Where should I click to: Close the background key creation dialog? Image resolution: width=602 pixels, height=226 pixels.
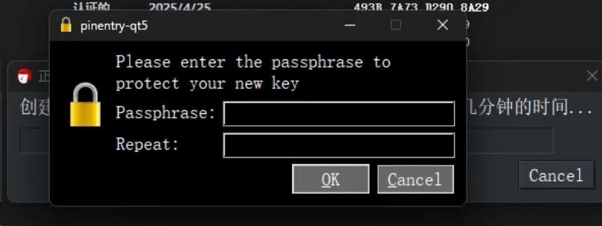[x=592, y=76]
